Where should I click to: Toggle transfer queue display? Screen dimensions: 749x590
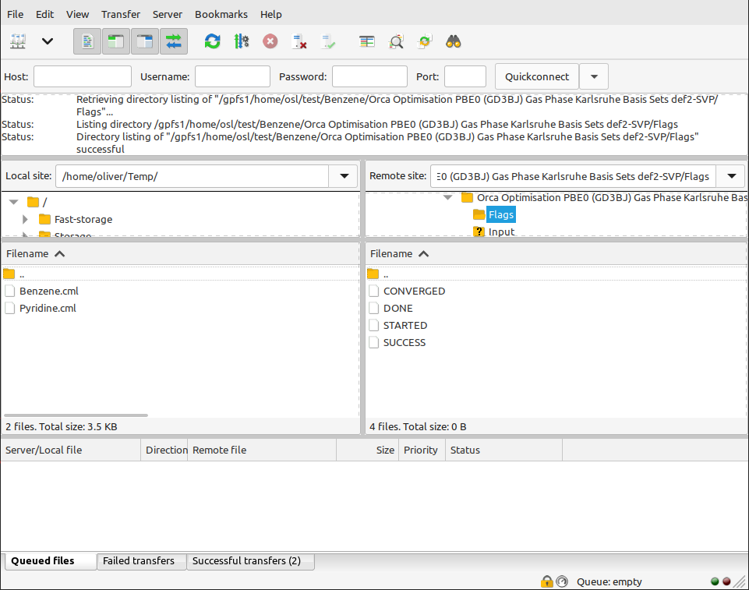tap(174, 41)
